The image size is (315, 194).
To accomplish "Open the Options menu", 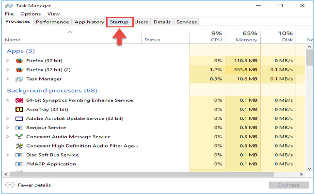I will [x=31, y=14].
